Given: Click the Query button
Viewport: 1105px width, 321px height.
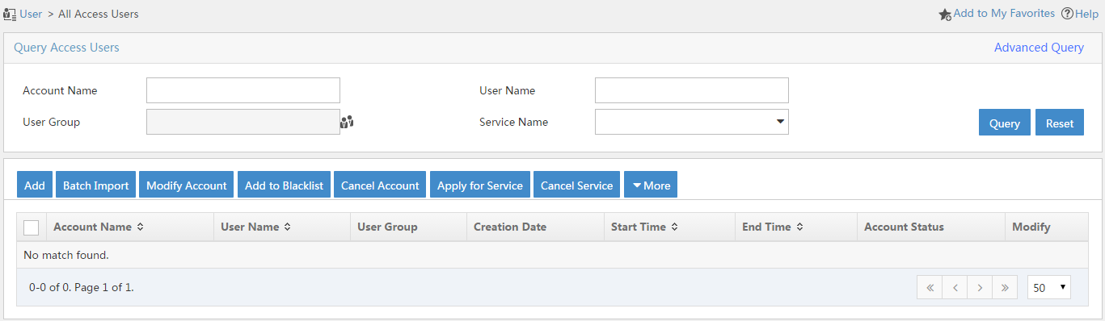Looking at the screenshot, I should click(1005, 123).
